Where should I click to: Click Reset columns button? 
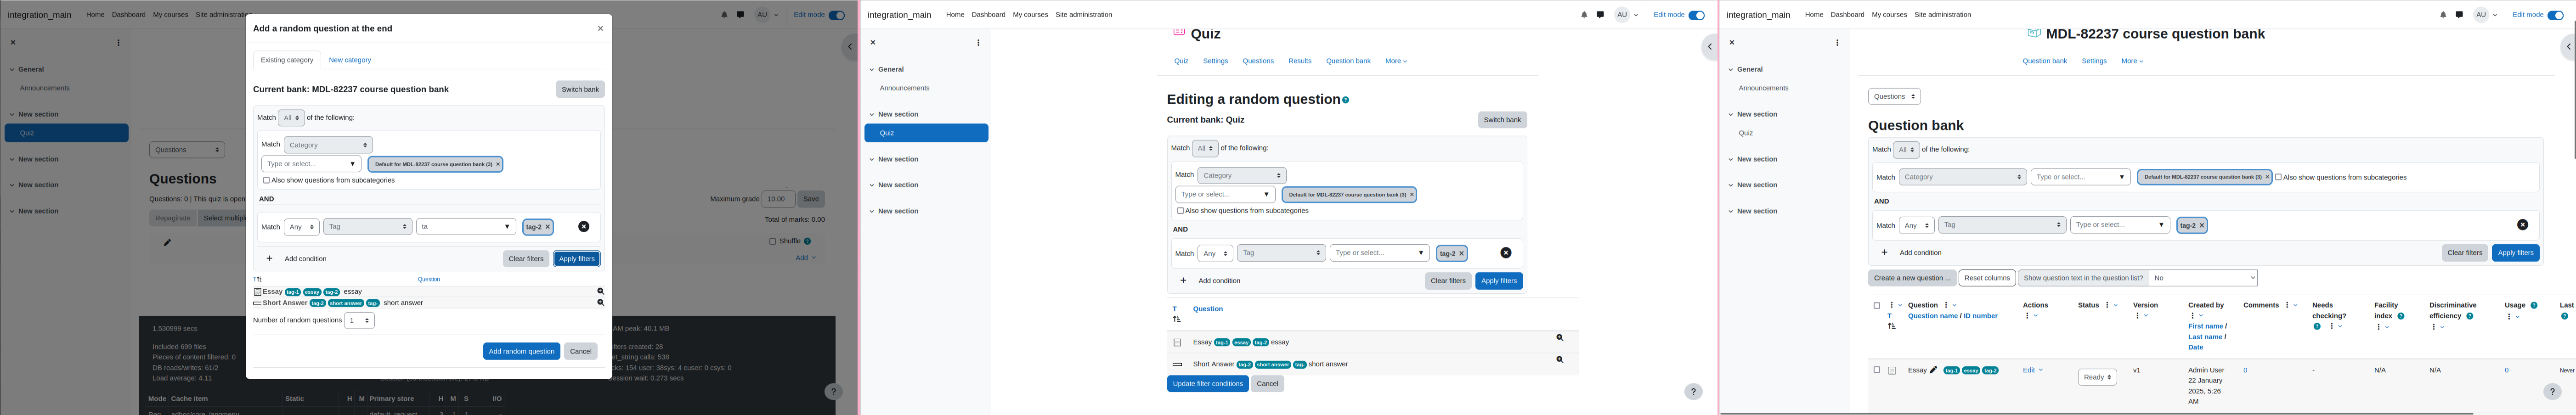click(x=1986, y=278)
